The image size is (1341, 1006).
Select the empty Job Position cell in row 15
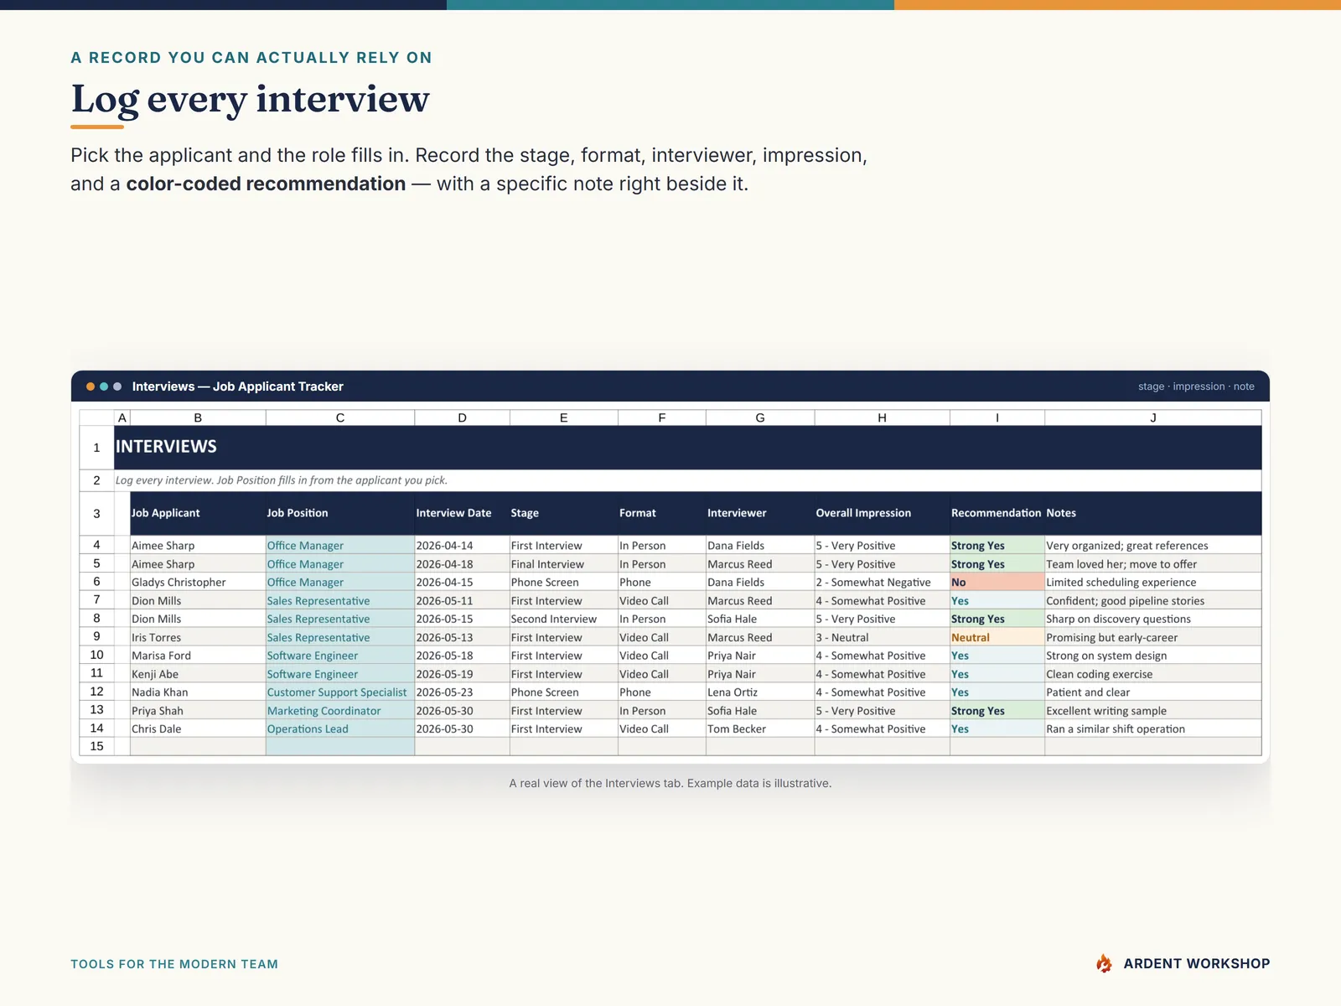coord(340,746)
